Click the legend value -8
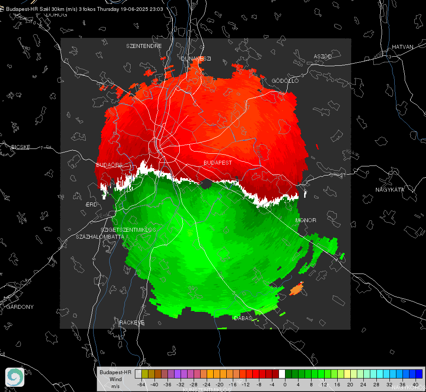Screen dimensions: 426x392 (258, 385)
